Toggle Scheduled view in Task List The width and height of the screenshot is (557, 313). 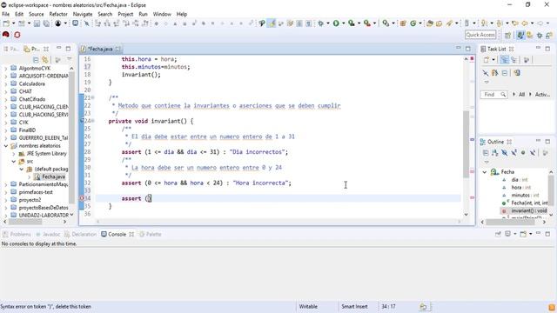click(x=513, y=60)
